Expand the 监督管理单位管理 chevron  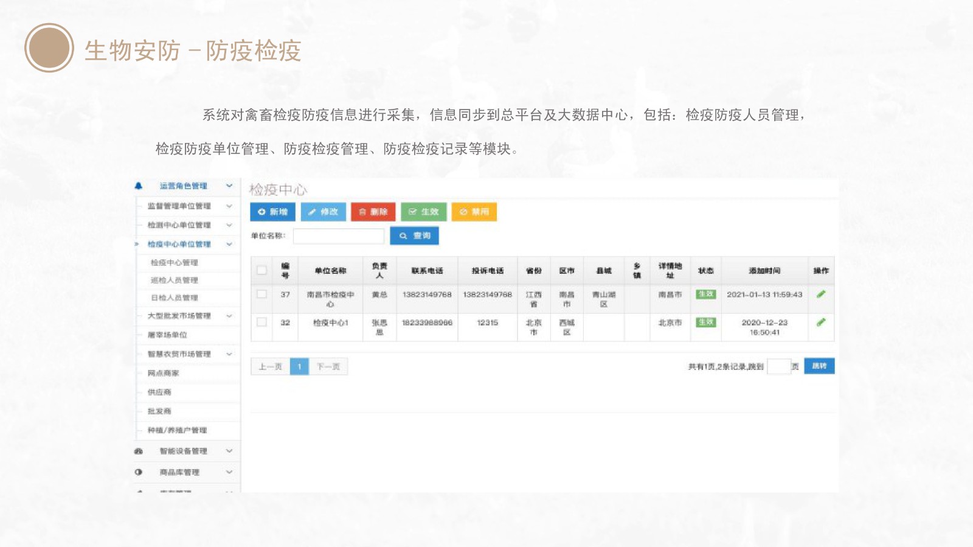pyautogui.click(x=229, y=206)
